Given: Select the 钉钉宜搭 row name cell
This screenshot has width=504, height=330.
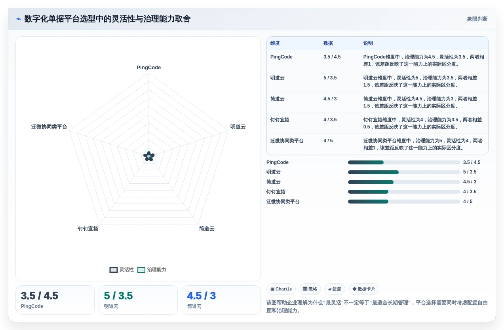Looking at the screenshot, I should 293,123.
